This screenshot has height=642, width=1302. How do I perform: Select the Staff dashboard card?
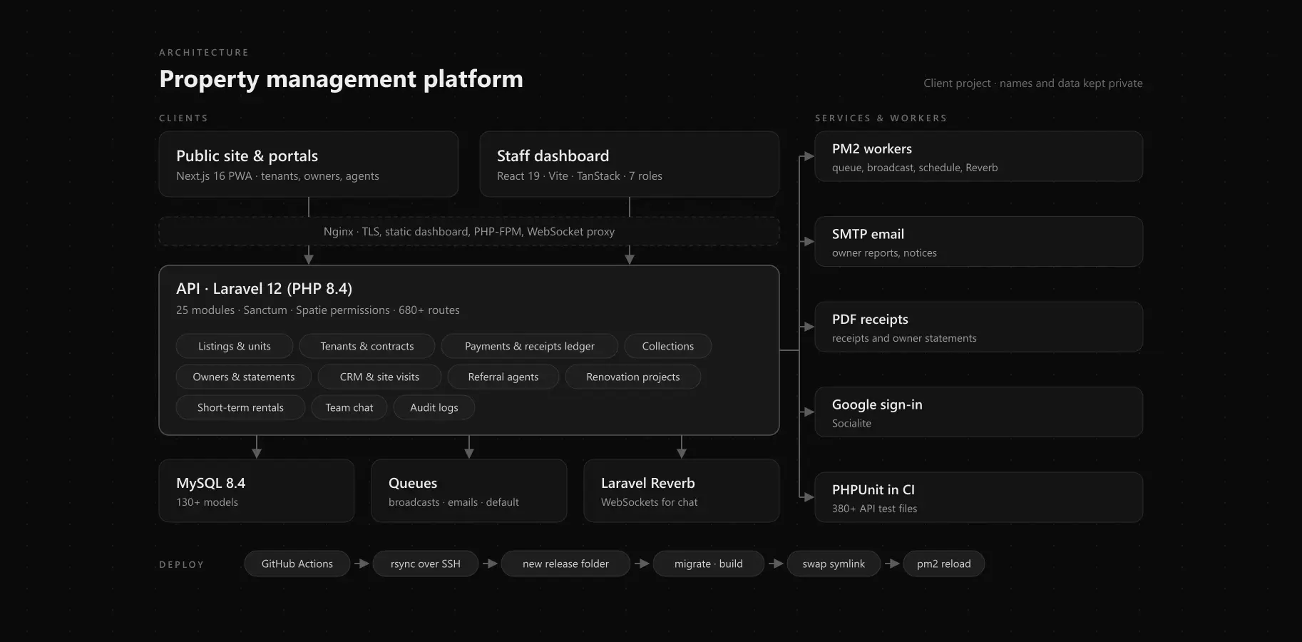(x=629, y=164)
